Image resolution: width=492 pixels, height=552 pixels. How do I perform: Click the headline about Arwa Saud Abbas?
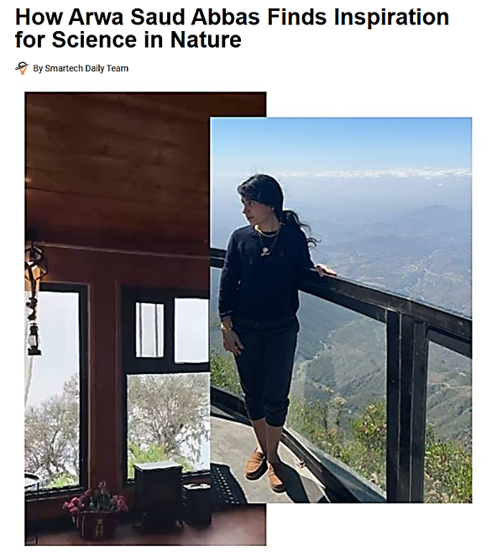(232, 28)
